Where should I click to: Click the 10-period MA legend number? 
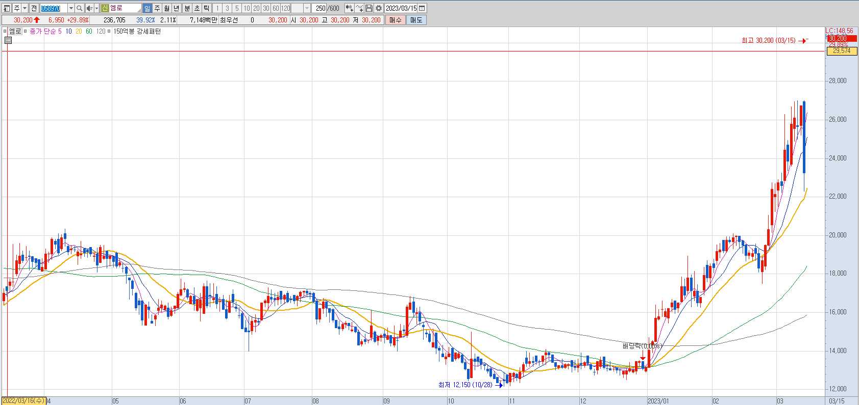click(68, 31)
